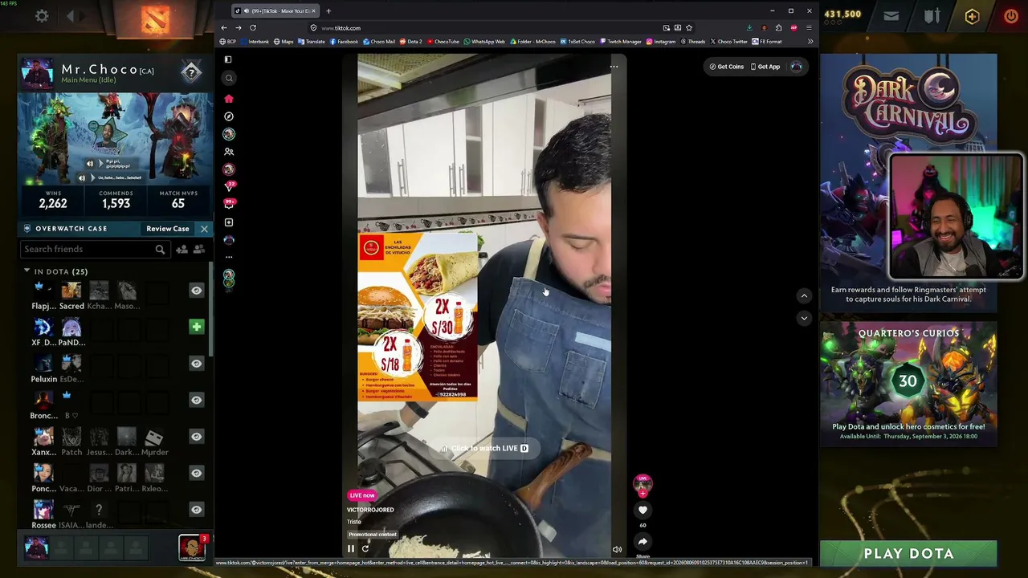Show more bookmarks overflow chevron

810,42
